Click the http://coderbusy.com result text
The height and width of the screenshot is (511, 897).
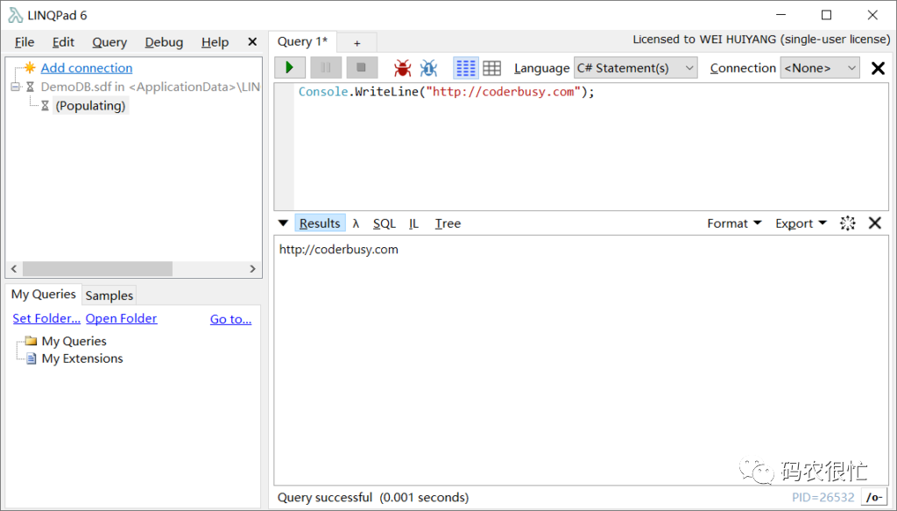(x=339, y=250)
